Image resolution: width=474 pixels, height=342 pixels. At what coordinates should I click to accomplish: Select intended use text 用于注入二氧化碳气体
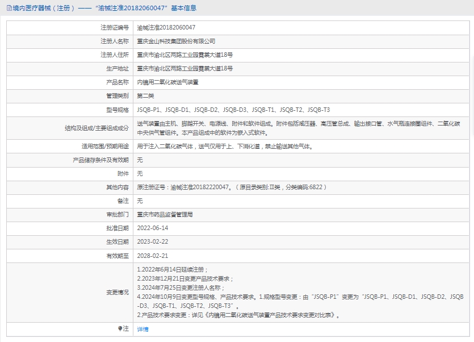[x=225, y=147]
